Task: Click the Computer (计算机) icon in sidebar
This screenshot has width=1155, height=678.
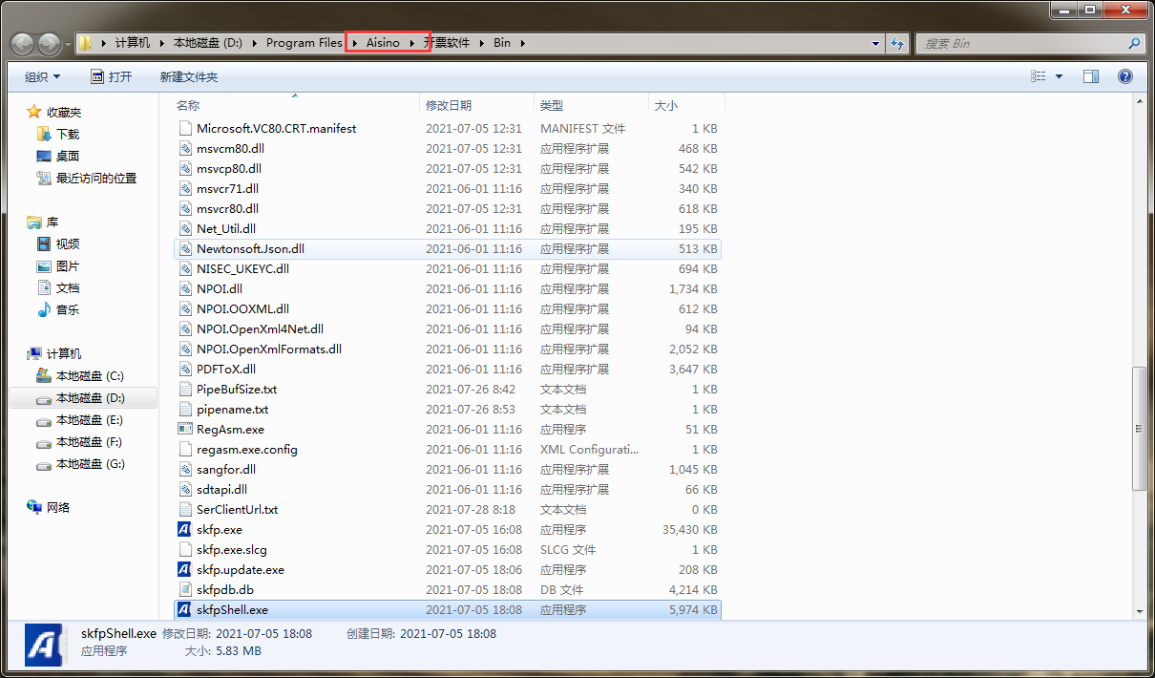Action: 34,353
